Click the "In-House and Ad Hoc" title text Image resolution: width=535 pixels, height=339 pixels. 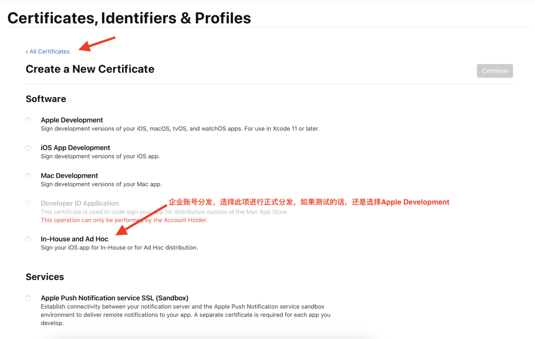[x=74, y=239]
